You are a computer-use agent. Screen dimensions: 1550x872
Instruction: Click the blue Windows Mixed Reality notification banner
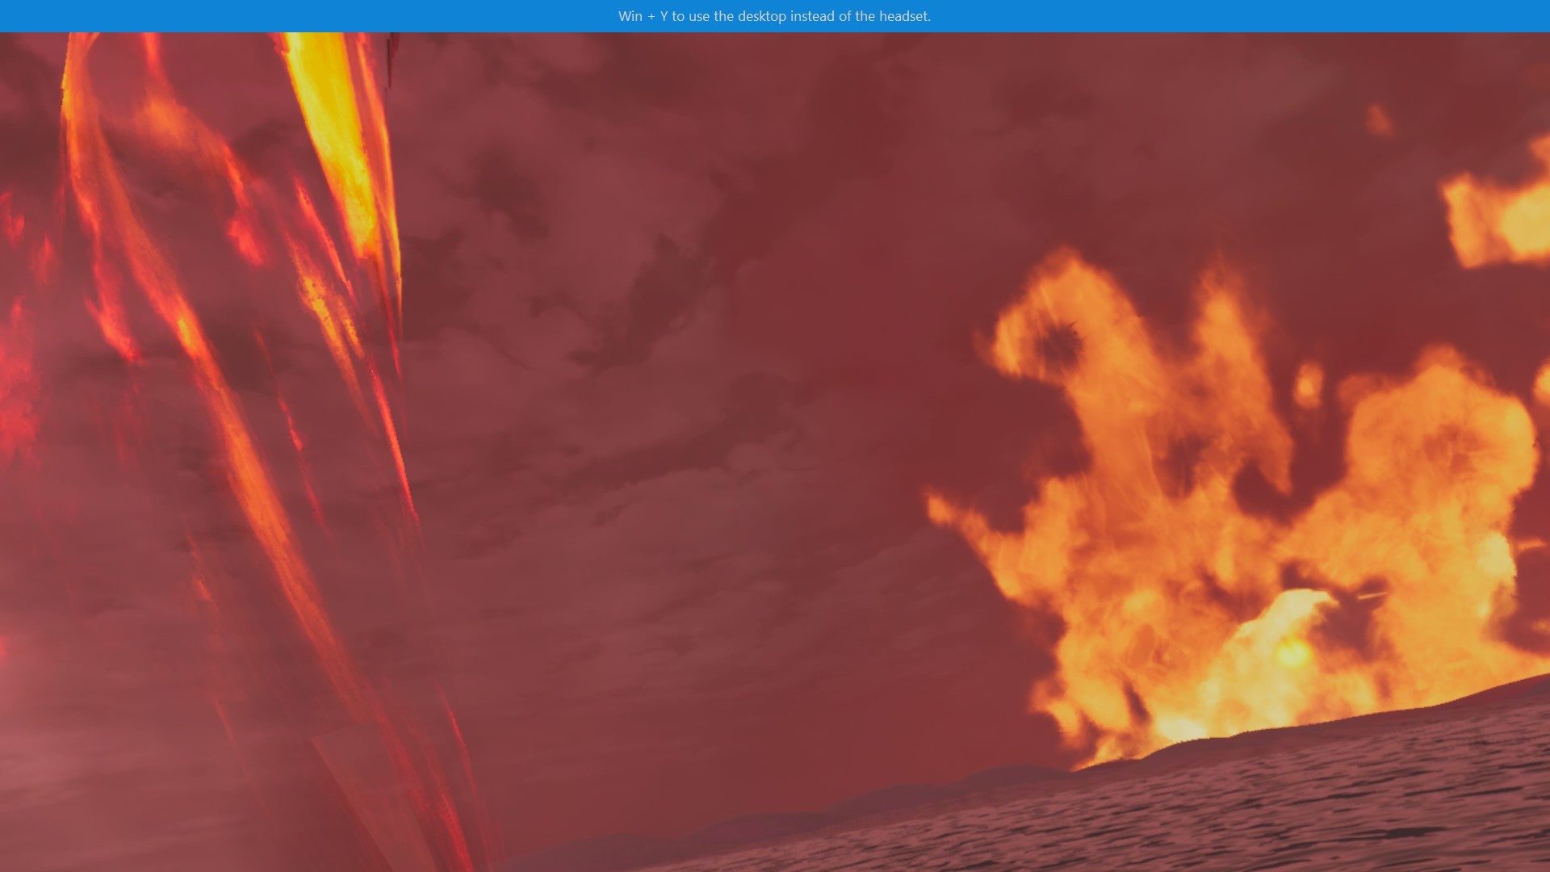coord(775,15)
